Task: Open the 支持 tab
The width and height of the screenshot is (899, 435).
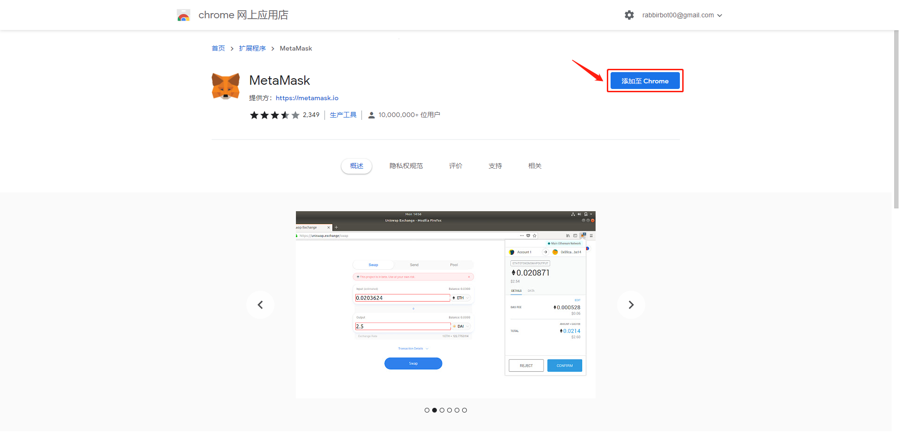Action: pyautogui.click(x=495, y=166)
